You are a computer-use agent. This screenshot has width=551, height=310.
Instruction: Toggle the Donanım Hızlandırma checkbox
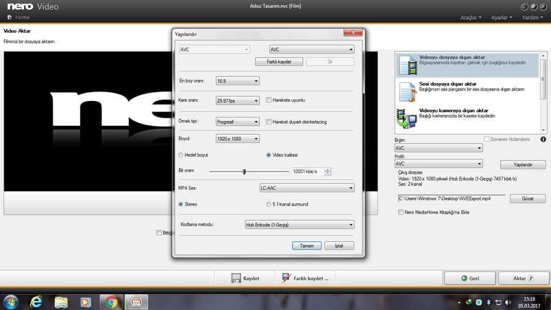coord(487,140)
